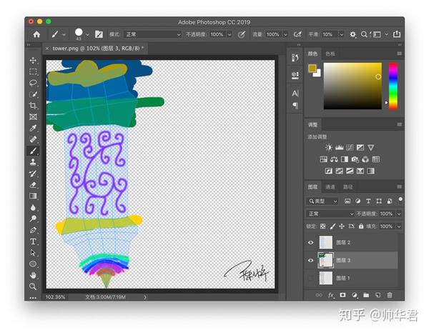Select the Lasso tool
The image size is (429, 333).
click(33, 83)
